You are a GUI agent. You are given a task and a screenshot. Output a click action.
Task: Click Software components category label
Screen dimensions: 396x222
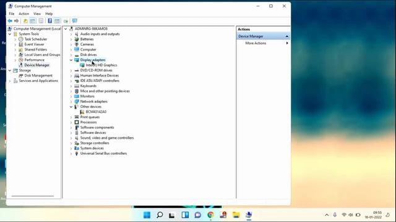coord(97,128)
